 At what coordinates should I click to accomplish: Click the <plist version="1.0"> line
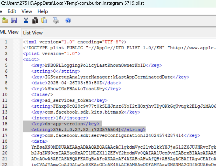pyautogui.click(x=52, y=54)
